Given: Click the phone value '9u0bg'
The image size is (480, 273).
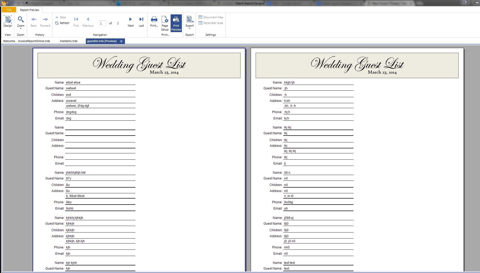Looking at the screenshot, I should coord(289,202).
